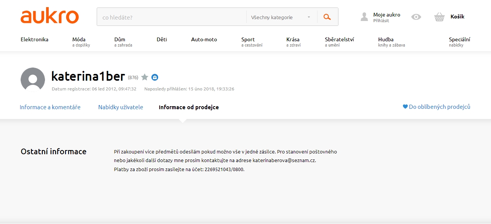Click the Přihlásit login link

(x=381, y=21)
